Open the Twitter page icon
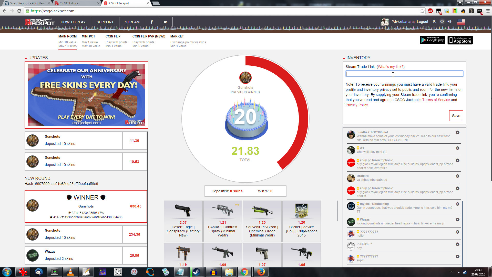492x277 pixels. point(165,22)
